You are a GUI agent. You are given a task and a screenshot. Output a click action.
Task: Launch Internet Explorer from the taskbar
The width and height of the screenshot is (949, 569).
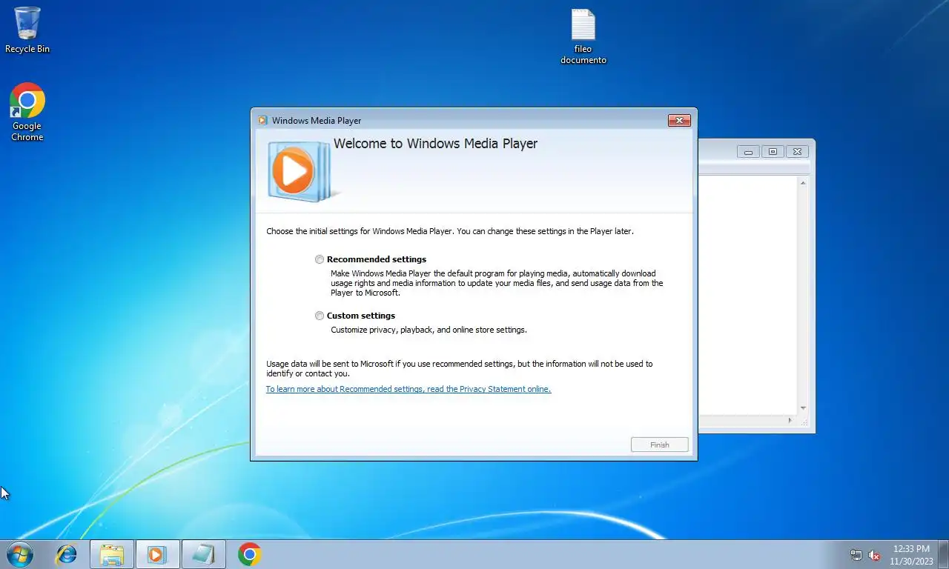pyautogui.click(x=67, y=554)
